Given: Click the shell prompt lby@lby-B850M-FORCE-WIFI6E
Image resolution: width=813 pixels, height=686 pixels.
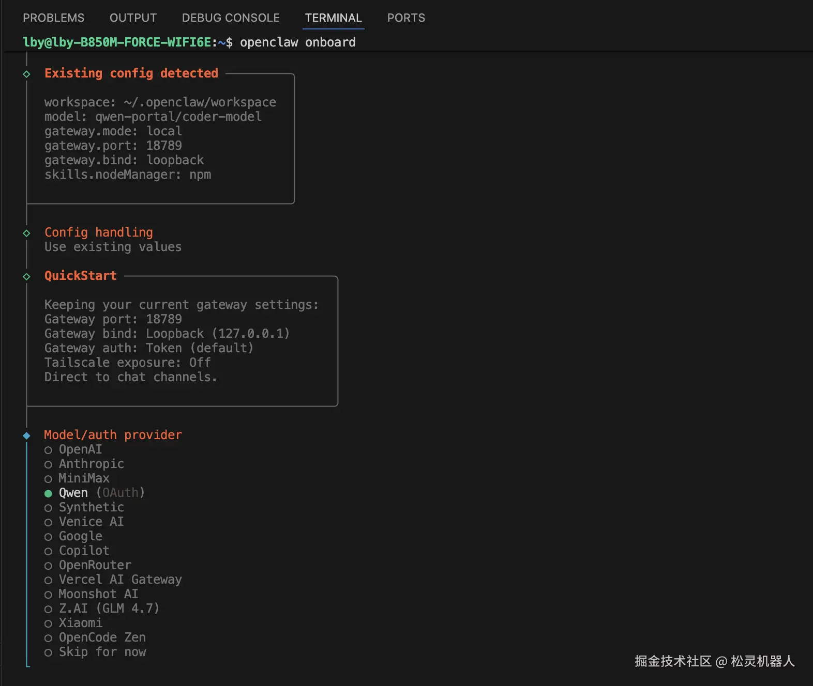Looking at the screenshot, I should 117,42.
